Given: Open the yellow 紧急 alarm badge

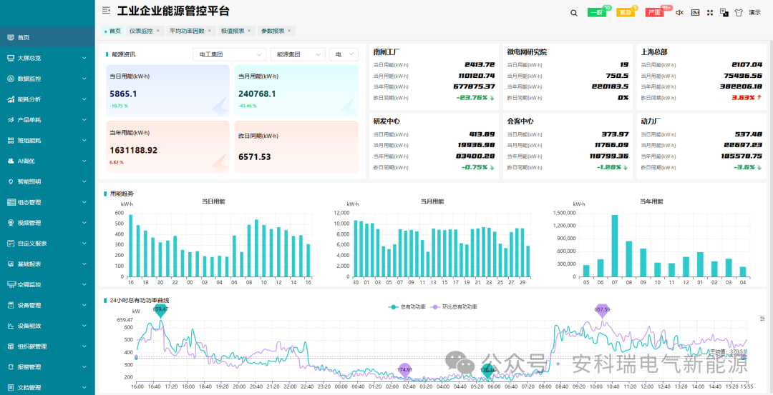Looking at the screenshot, I should point(625,13).
